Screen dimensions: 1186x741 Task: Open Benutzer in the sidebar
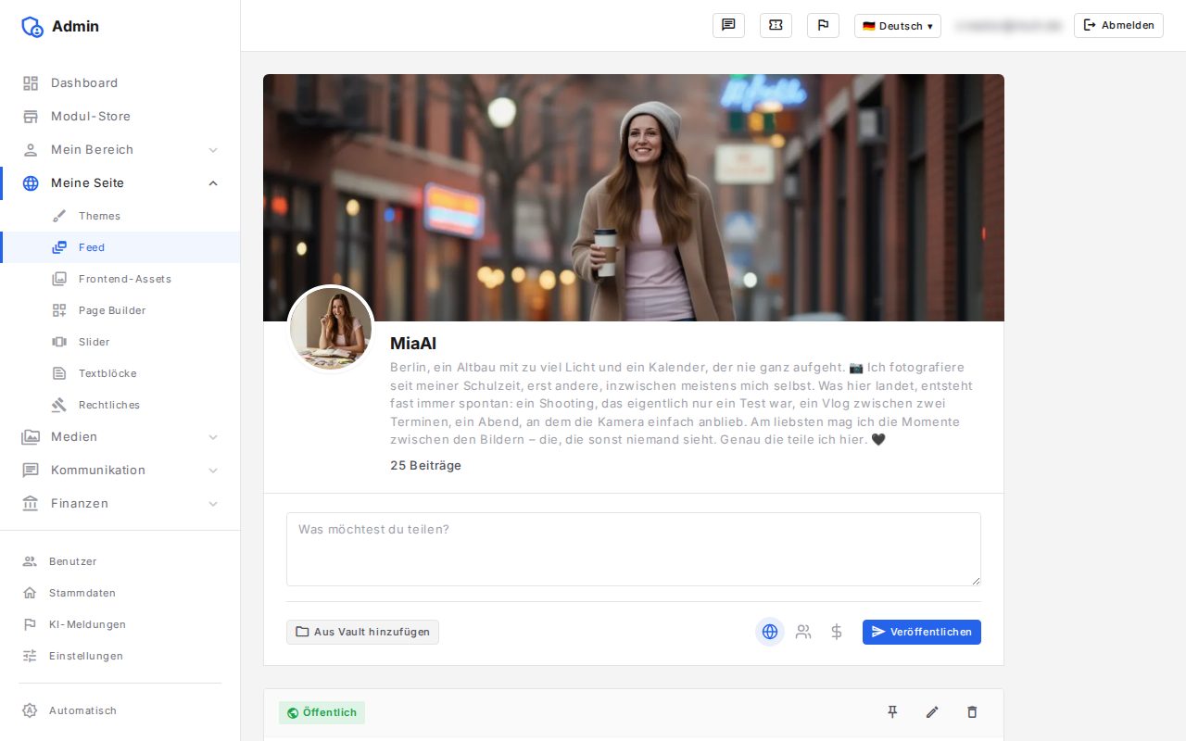120,561
